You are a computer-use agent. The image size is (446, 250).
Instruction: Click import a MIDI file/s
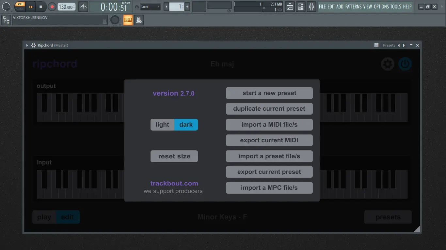pos(269,125)
